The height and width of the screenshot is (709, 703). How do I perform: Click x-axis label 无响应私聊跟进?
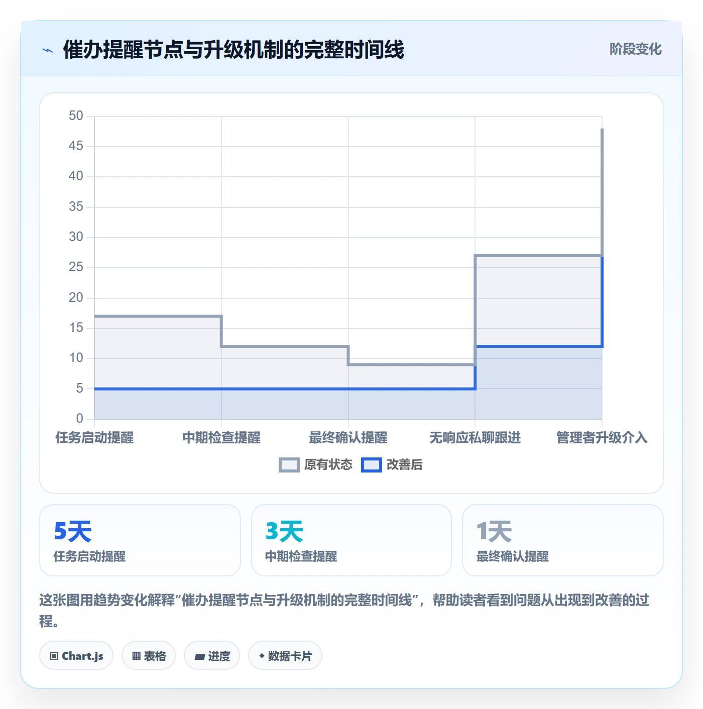(475, 438)
